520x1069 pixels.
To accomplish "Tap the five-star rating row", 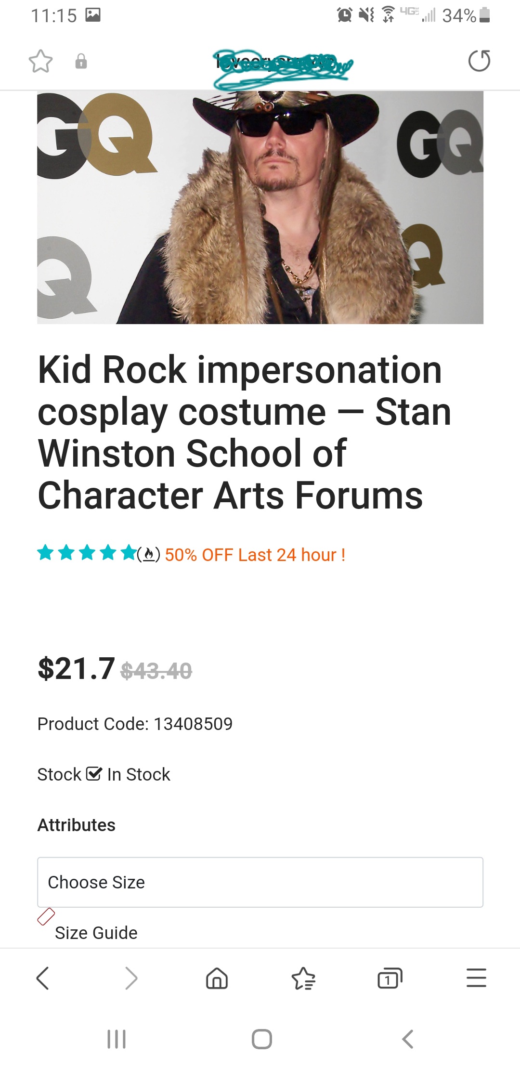I will [x=87, y=553].
